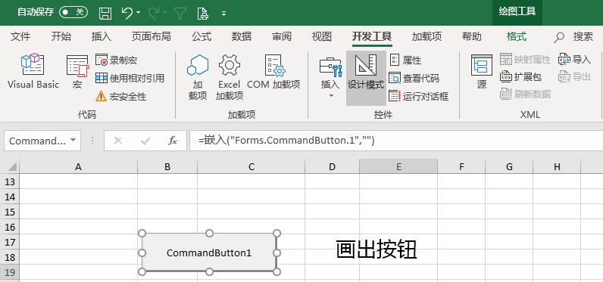Viewport: 603px width, 282px height.
Task: Switch to the 帮助 tab
Action: 471,37
